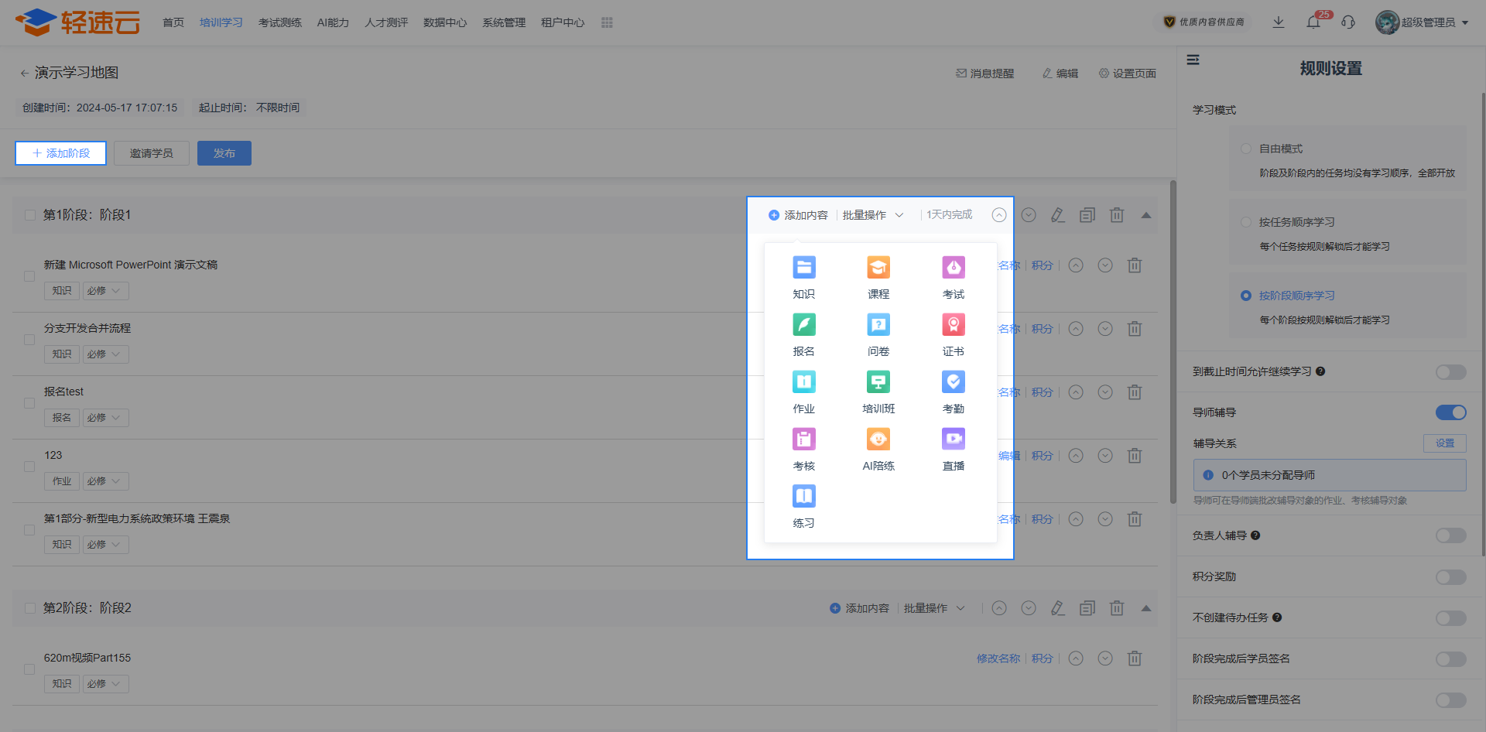The width and height of the screenshot is (1486, 732).
Task: Turn off the 导师辅导 switch
Action: 1450,412
